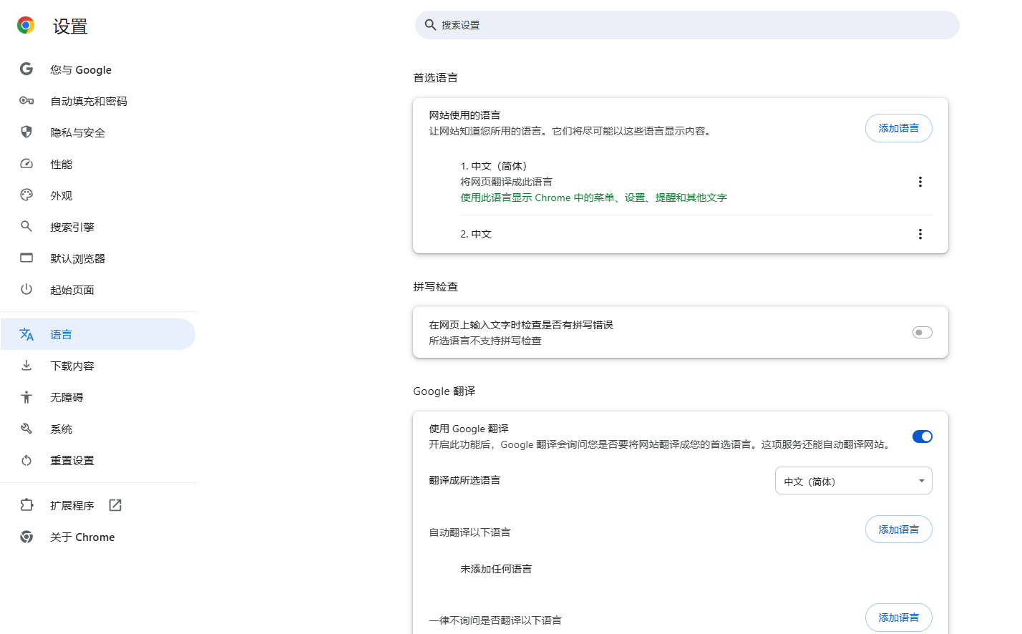
Task: Click the Chrome logo icon
Action: (x=26, y=26)
